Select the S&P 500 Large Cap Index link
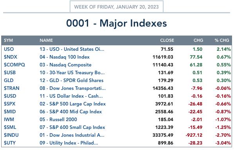 [x=73, y=104]
